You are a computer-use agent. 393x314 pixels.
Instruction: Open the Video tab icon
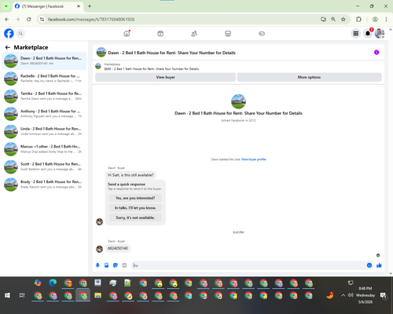point(160,34)
